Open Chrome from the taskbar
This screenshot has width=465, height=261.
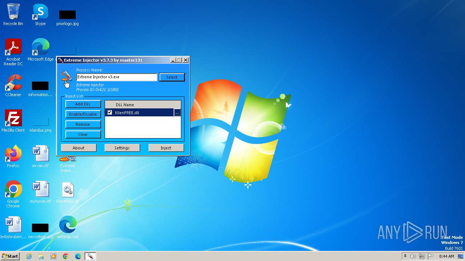click(x=66, y=256)
